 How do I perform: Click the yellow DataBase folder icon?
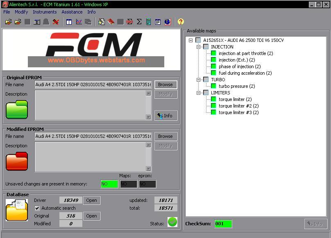coord(17,210)
